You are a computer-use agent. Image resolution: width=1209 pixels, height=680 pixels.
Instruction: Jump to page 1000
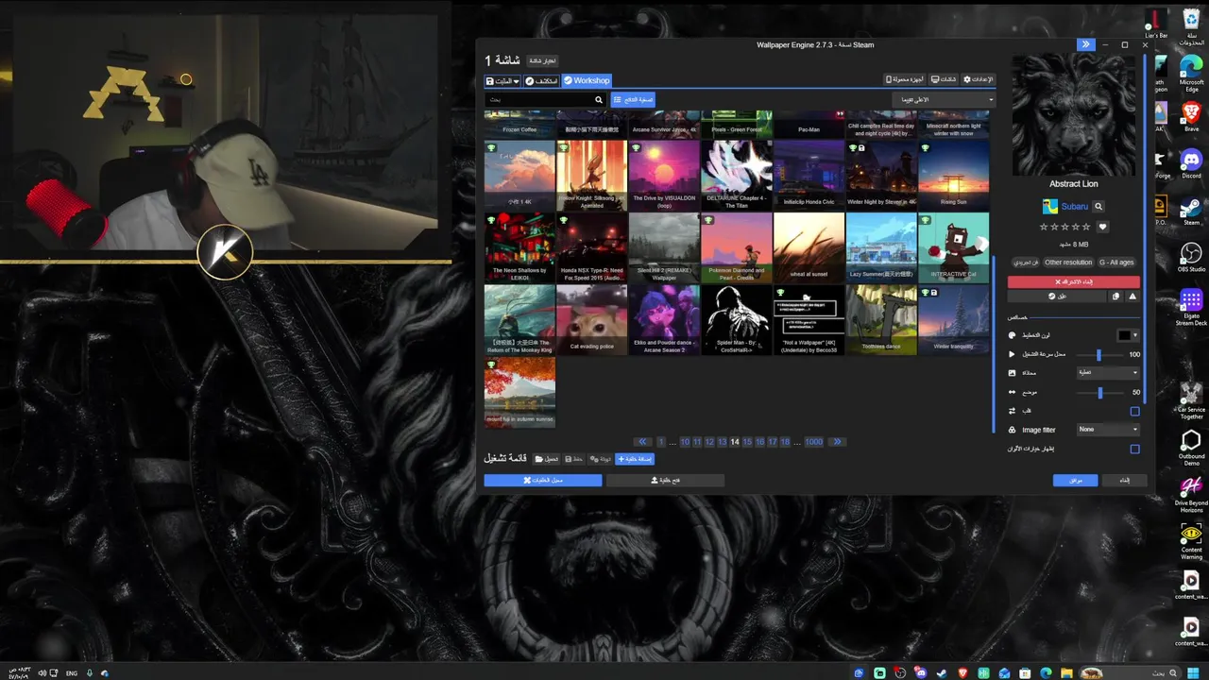(x=813, y=441)
